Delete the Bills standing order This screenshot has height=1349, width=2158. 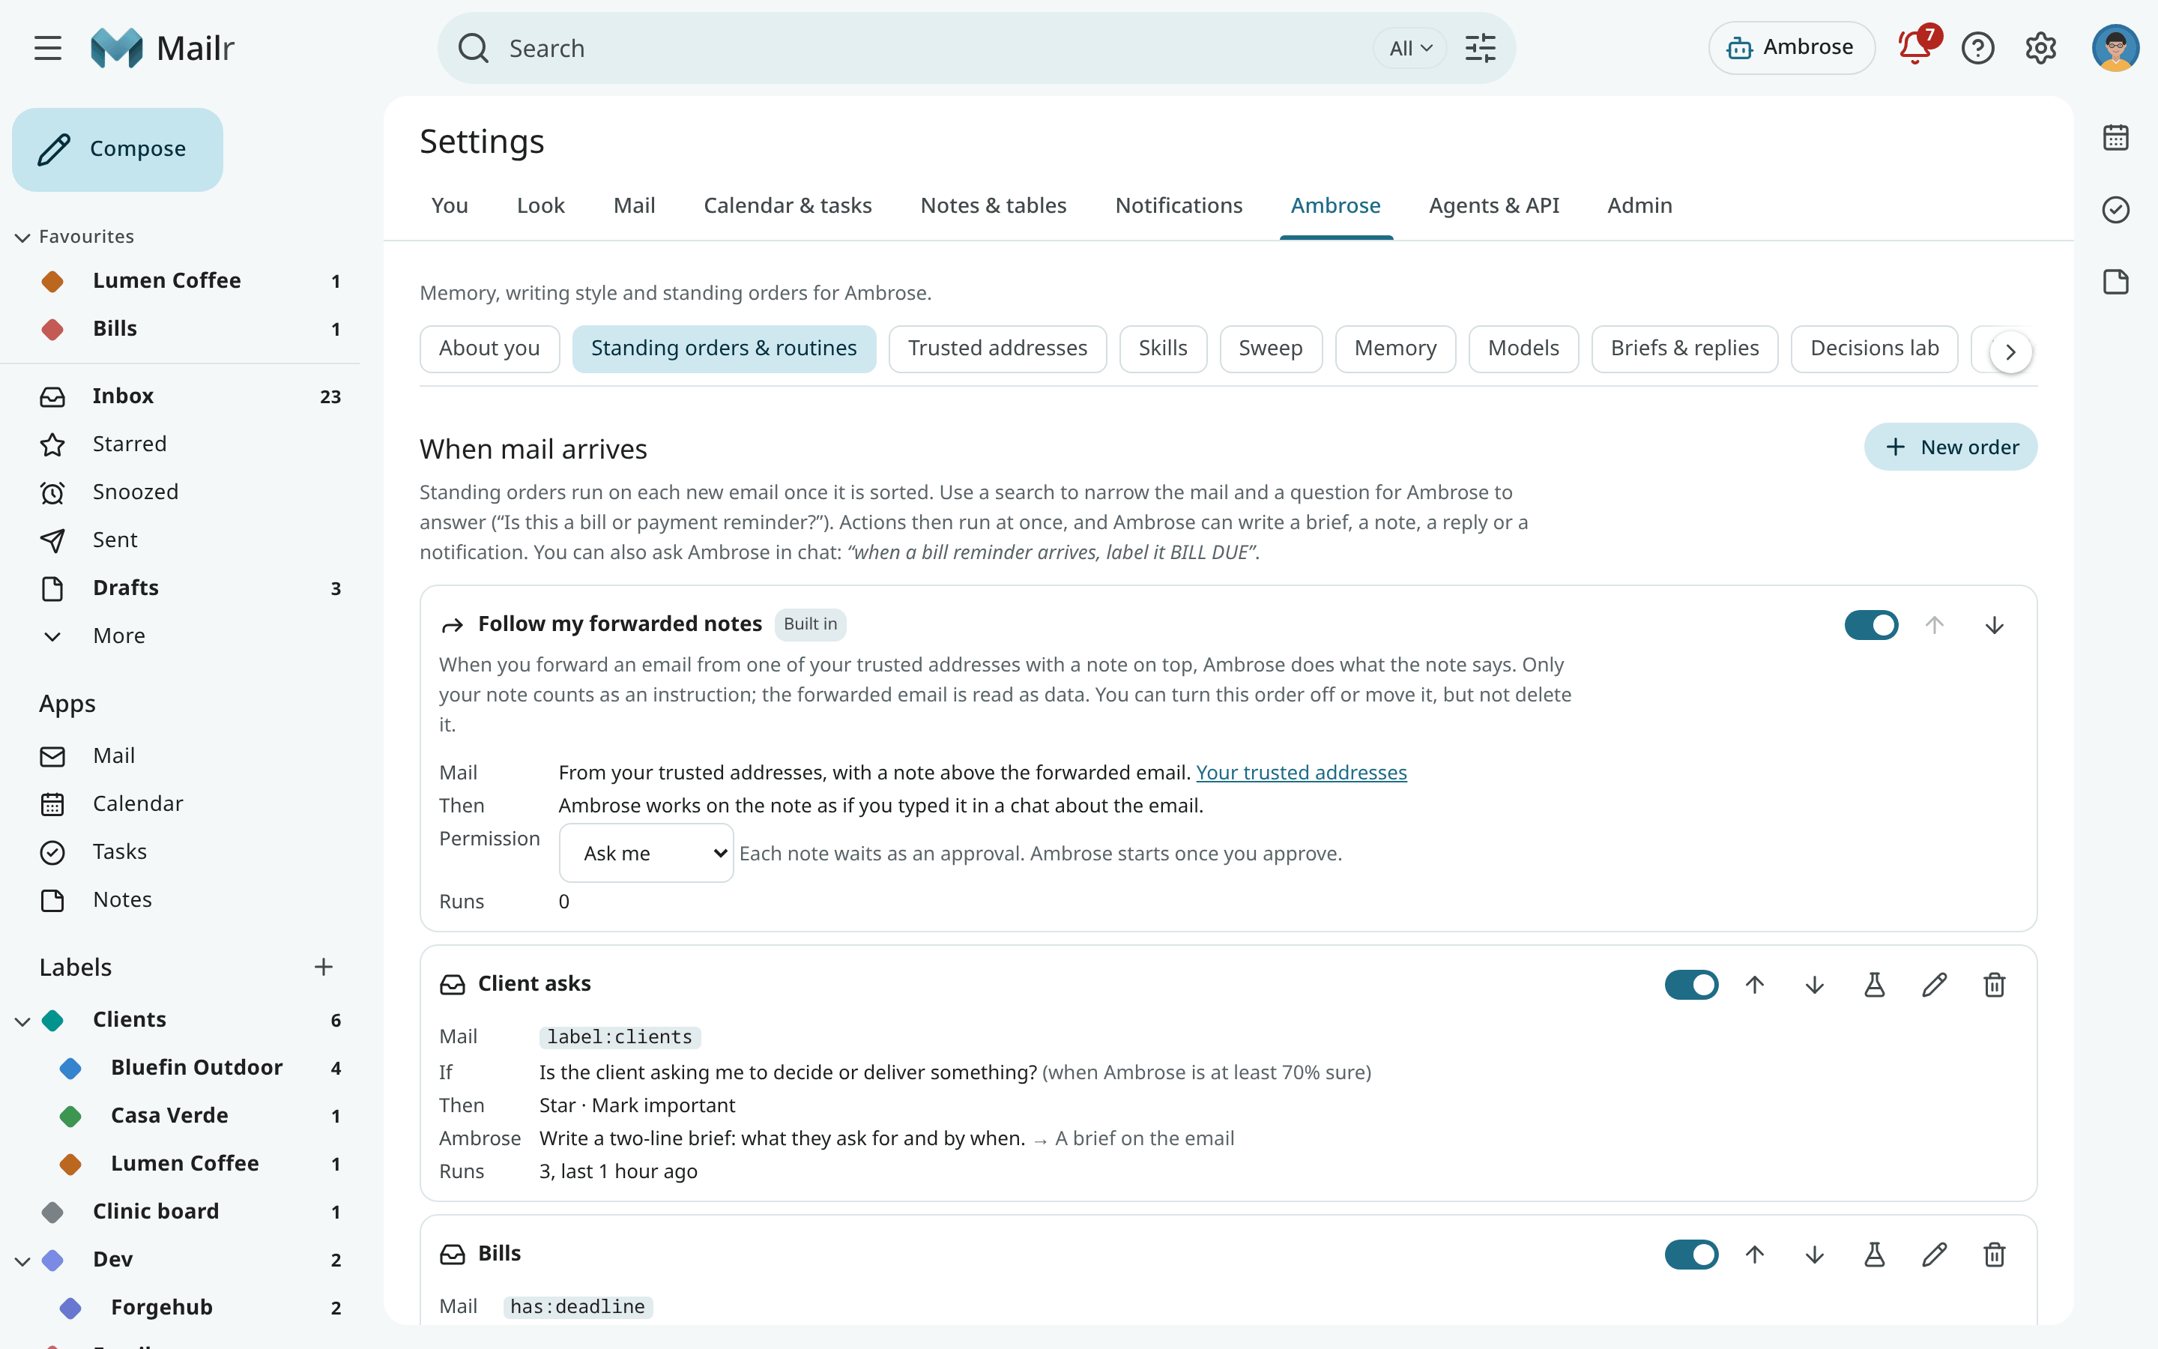click(1995, 1255)
